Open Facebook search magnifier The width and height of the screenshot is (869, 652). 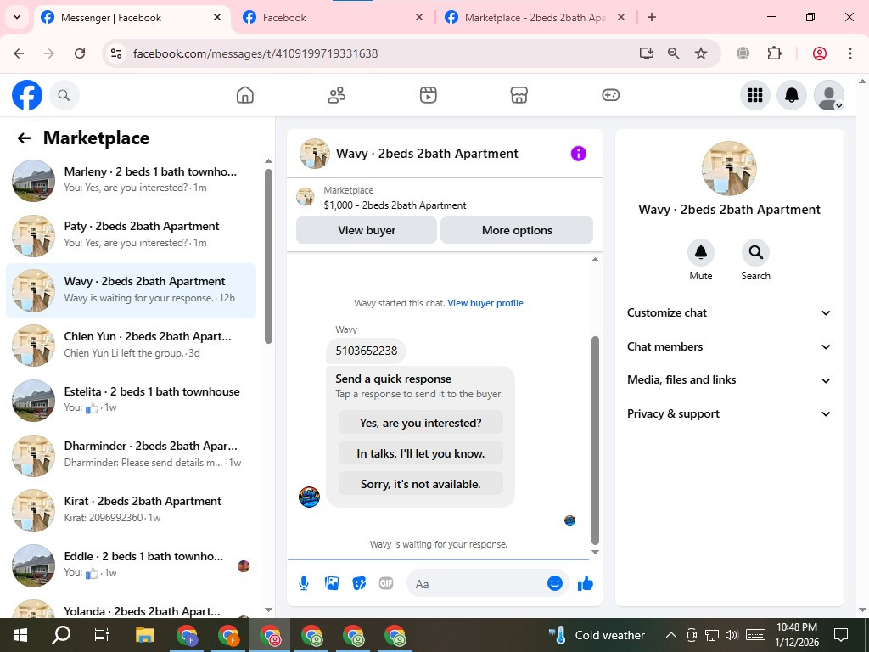coord(64,95)
